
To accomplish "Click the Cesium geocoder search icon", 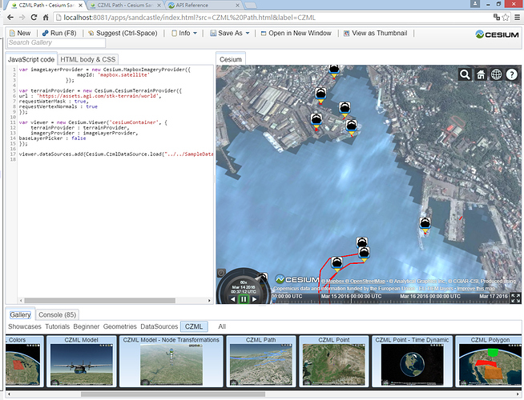I will 466,74.
